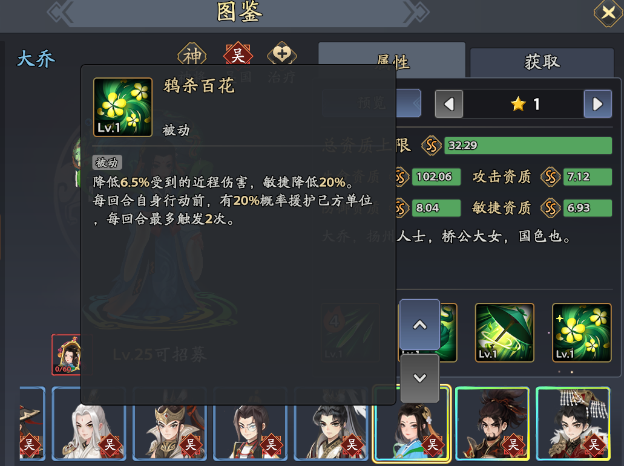Click the 神 rank badge icon
624x466 pixels.
192,55
